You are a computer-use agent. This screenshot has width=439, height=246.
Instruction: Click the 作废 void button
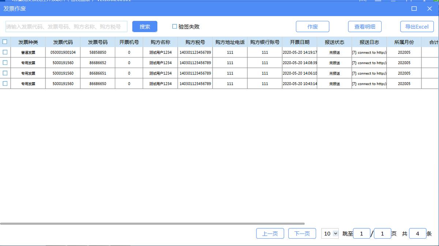[x=312, y=26]
